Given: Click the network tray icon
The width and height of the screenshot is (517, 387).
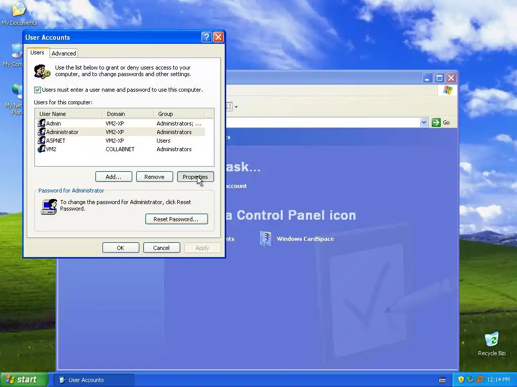Looking at the screenshot, I should coord(470,379).
